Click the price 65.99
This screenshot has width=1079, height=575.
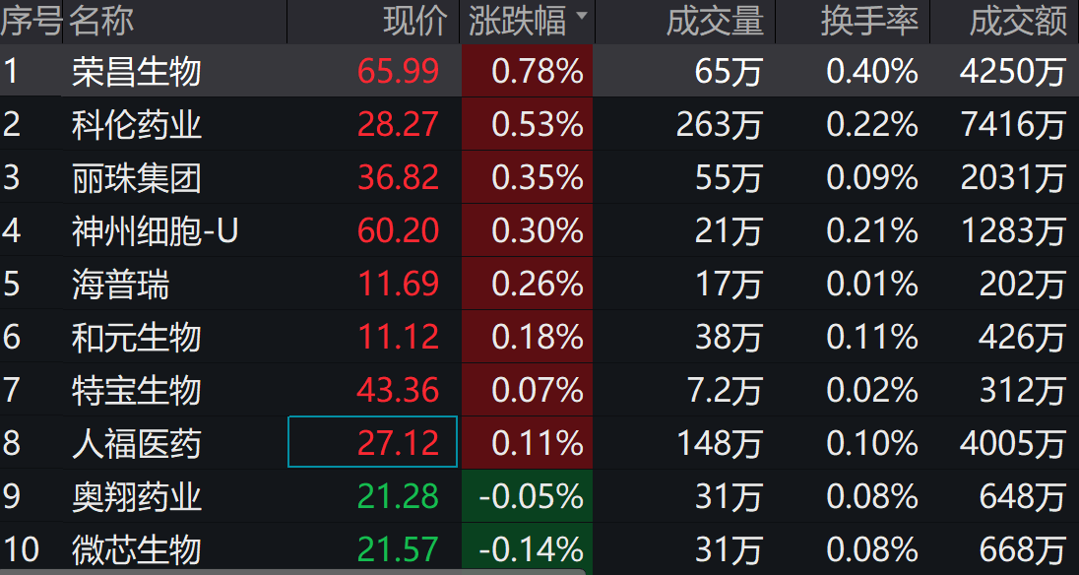[399, 72]
